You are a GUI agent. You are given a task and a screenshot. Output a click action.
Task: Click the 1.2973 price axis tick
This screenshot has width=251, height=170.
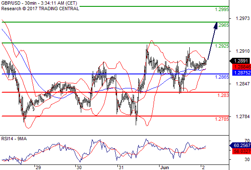click(242, 18)
